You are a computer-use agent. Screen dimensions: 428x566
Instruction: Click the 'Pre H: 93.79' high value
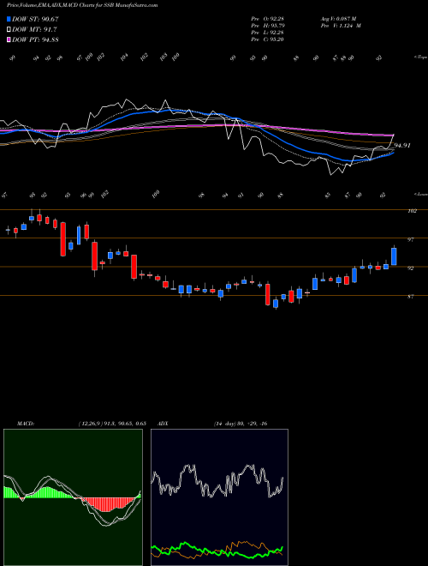pos(268,26)
